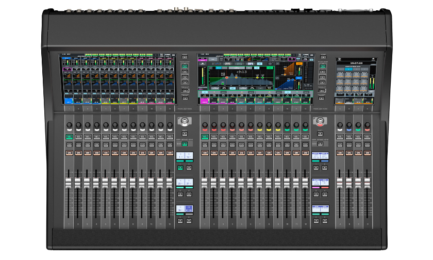Toggle CUE key on left section channel 2
The image size is (433, 260).
pos(78,144)
